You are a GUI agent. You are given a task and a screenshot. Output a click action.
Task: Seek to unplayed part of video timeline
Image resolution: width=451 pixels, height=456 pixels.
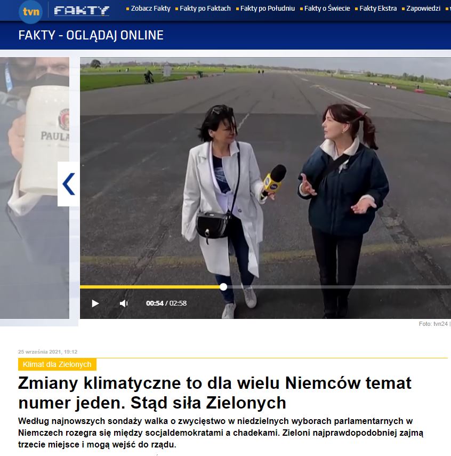click(x=336, y=287)
